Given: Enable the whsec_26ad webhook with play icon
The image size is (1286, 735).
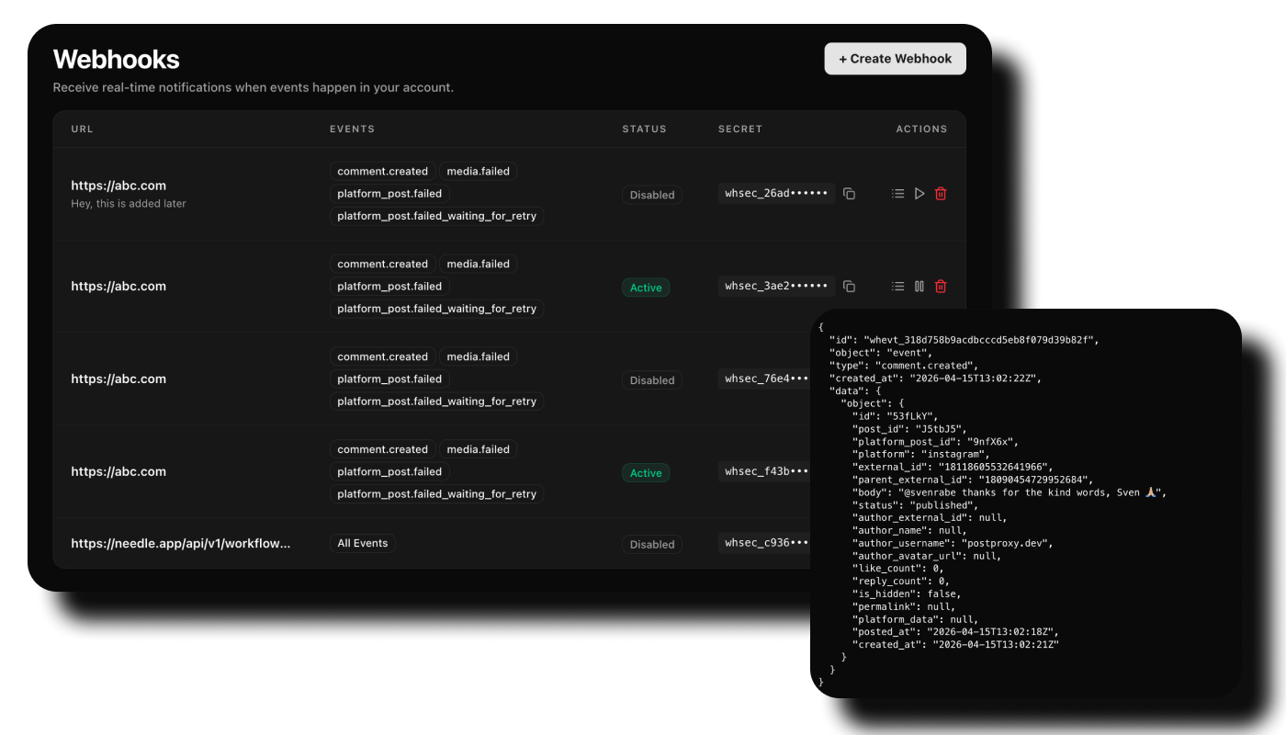Looking at the screenshot, I should 919,194.
